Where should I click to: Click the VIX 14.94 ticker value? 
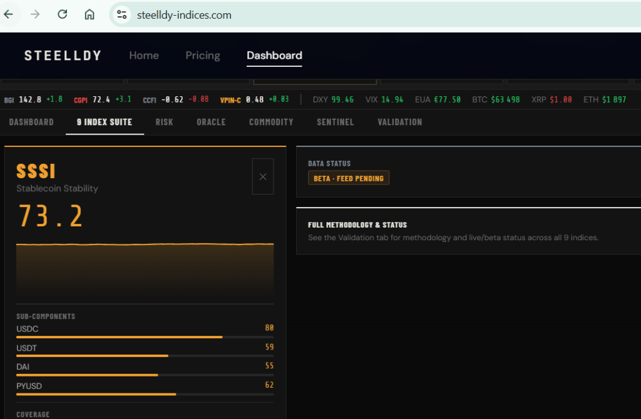tap(384, 99)
